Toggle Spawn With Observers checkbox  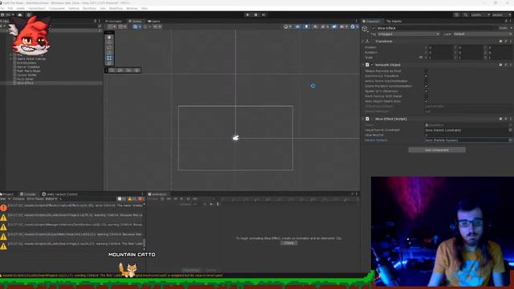point(426,91)
